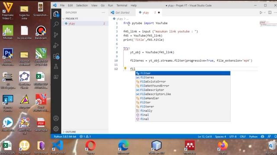Click yt.py in editor breadcrumb

119,19
